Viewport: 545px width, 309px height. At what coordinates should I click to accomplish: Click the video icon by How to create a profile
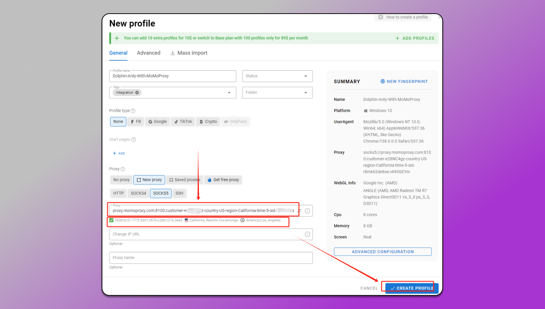click(x=381, y=17)
